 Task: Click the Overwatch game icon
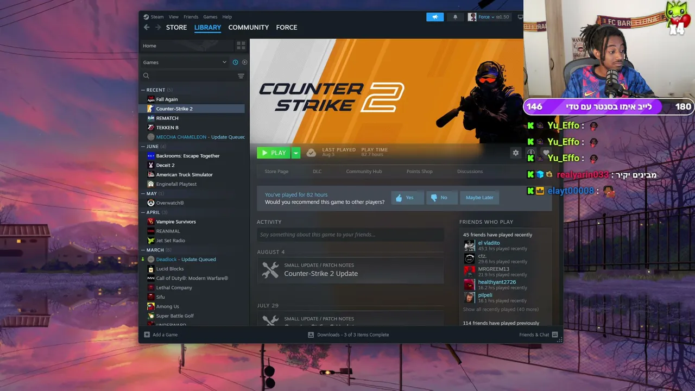point(151,203)
